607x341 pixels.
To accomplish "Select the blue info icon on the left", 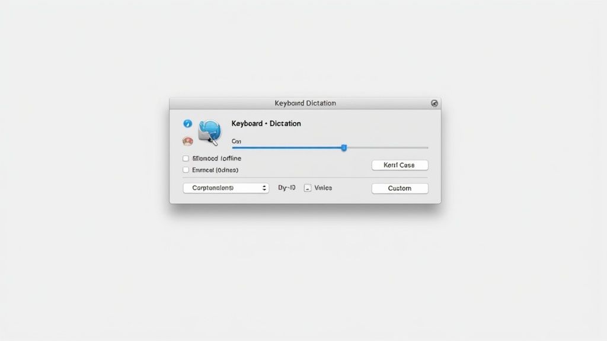I will click(x=187, y=123).
